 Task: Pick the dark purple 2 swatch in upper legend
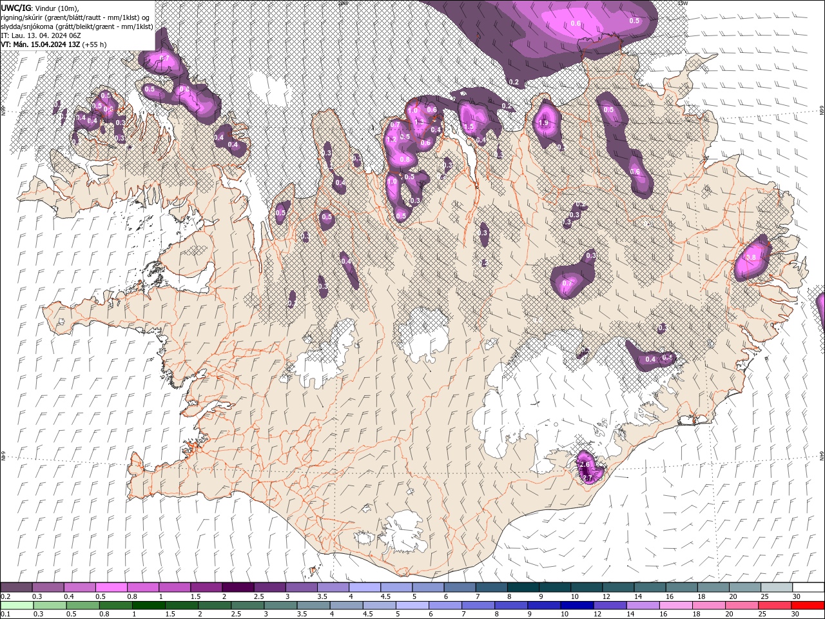(238, 587)
